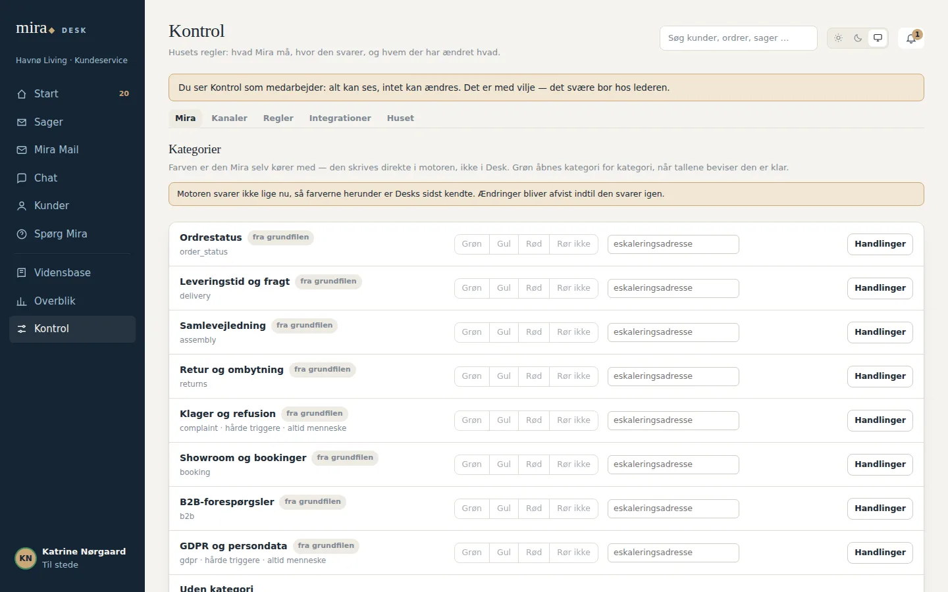Click the Vidensbase book icon

(22, 273)
